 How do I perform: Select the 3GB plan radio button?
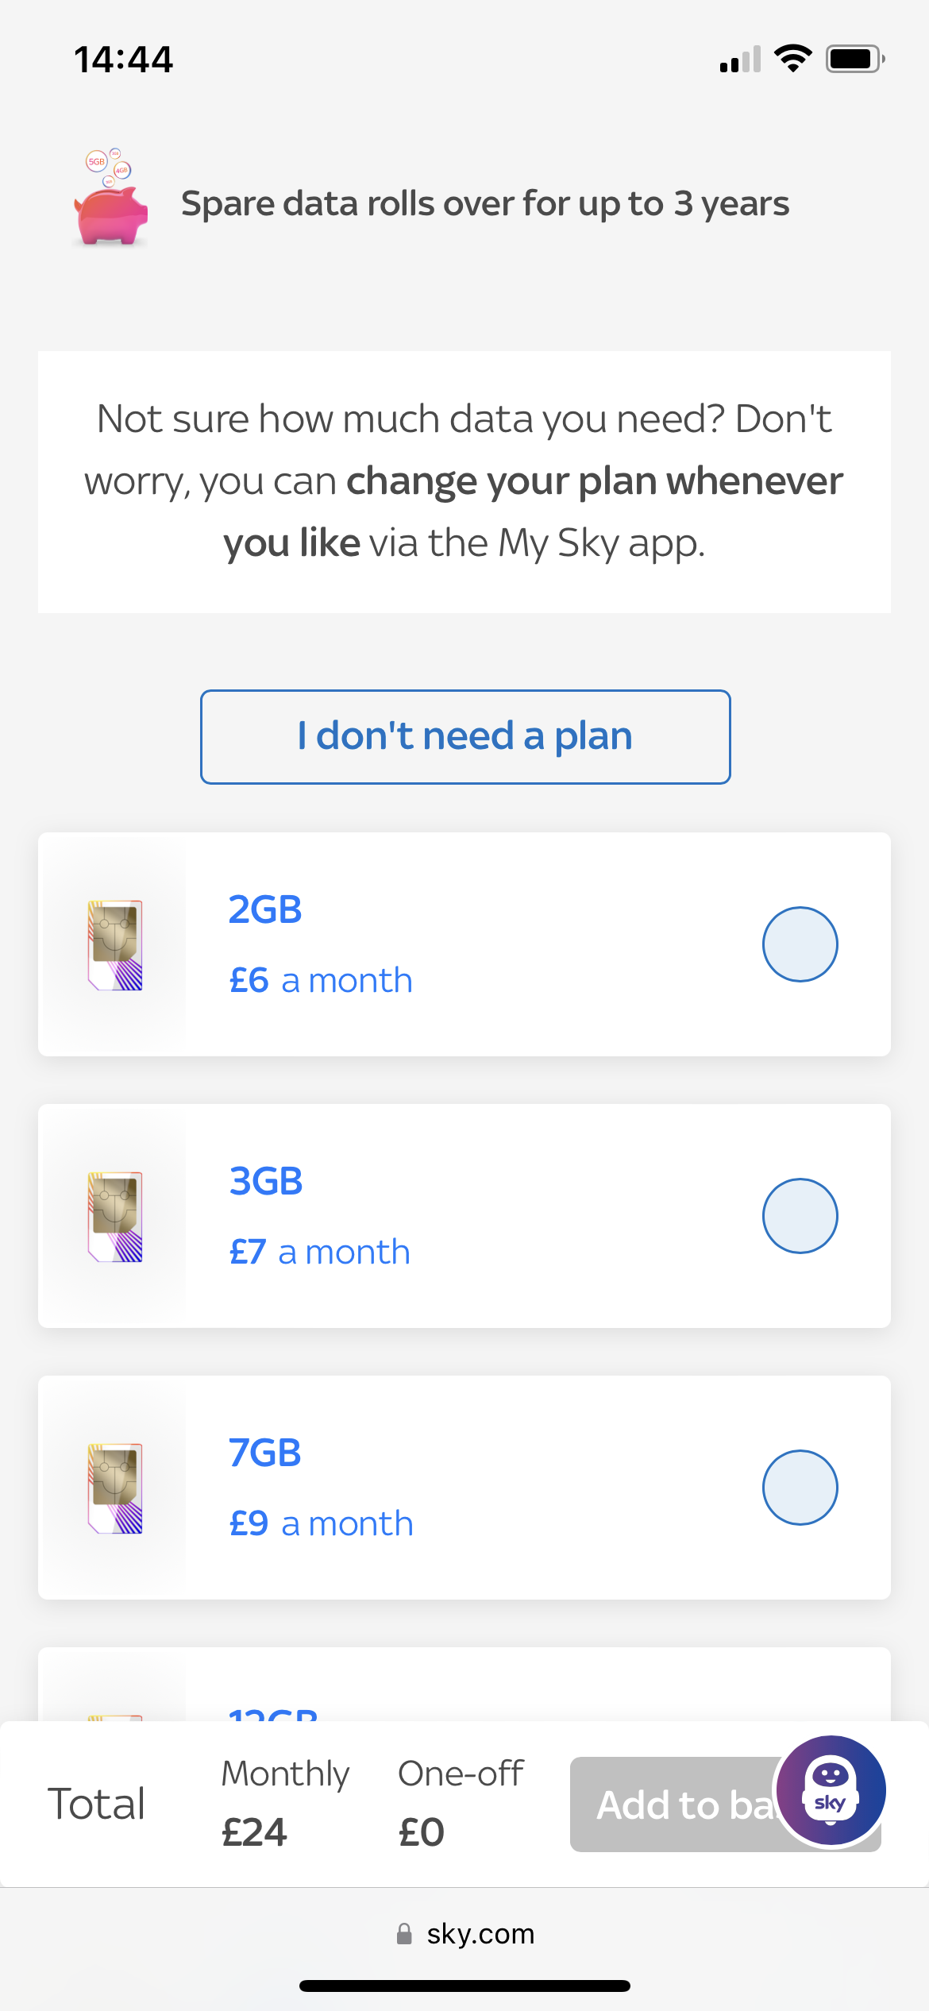pos(800,1215)
